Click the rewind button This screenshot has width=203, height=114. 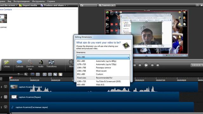click(140, 65)
